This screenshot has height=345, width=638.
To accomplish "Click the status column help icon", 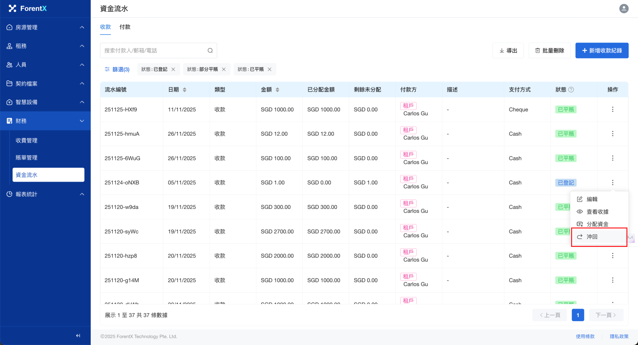I will coord(571,90).
